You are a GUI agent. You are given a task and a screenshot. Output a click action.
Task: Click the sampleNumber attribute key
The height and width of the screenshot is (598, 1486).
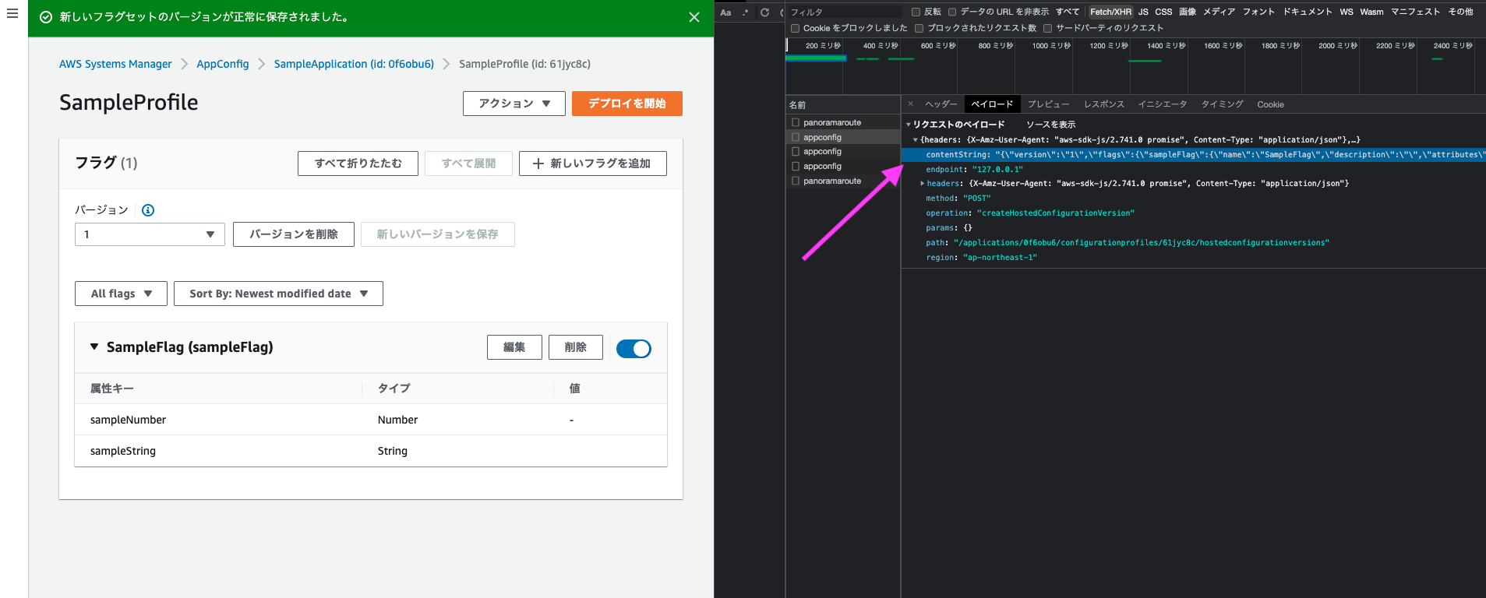pos(128,420)
